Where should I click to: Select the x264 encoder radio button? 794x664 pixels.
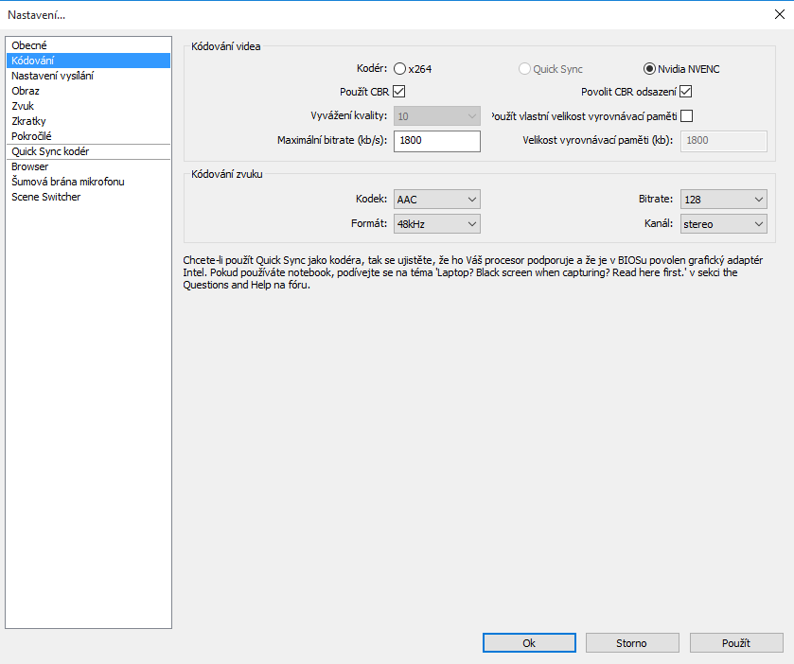coord(399,68)
